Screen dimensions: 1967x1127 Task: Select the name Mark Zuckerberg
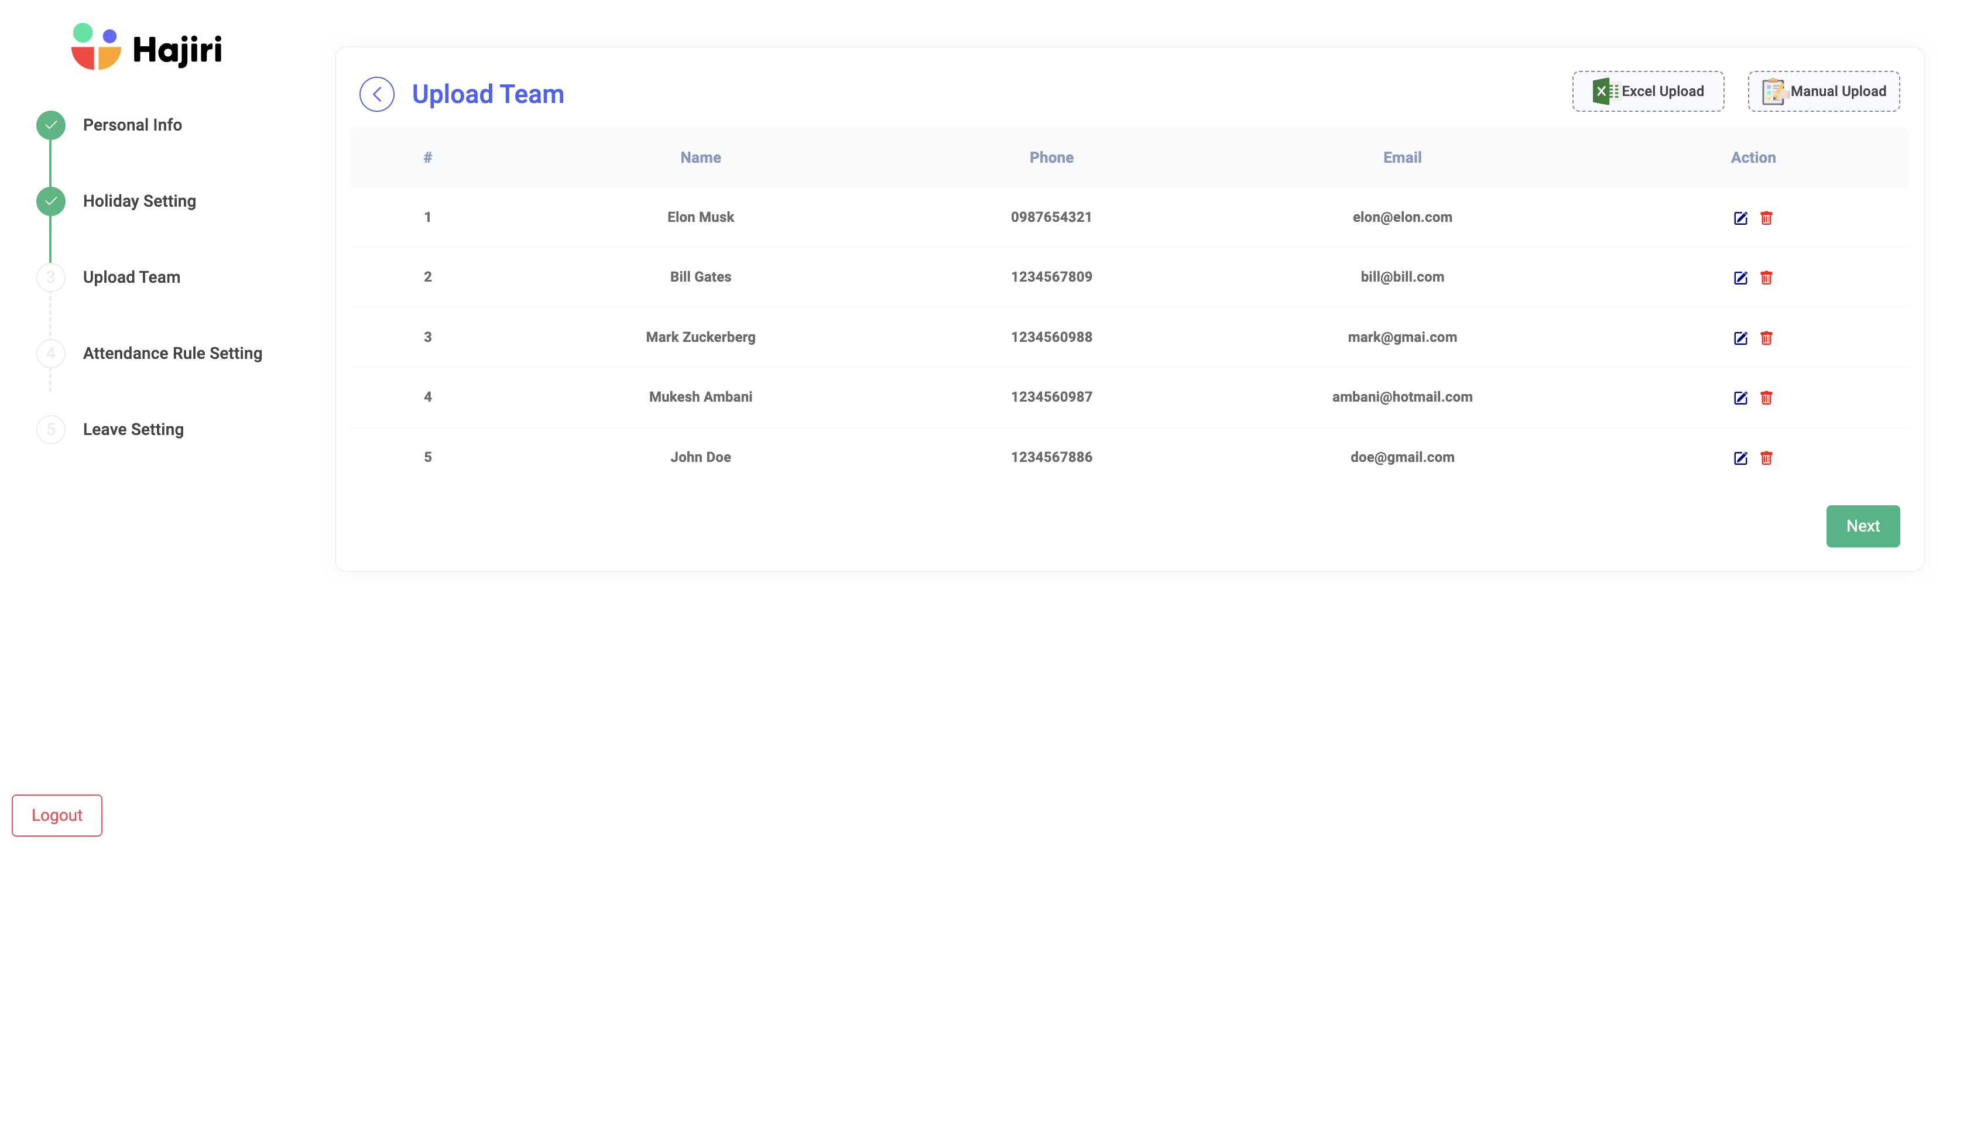[700, 337]
